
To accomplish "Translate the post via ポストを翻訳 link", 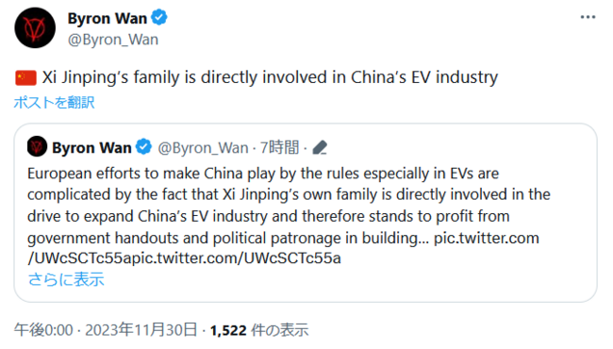I will pos(54,102).
